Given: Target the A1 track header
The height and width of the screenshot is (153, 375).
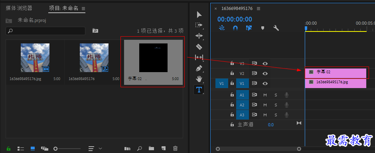Looking at the screenshot, I should pyautogui.click(x=242, y=95).
